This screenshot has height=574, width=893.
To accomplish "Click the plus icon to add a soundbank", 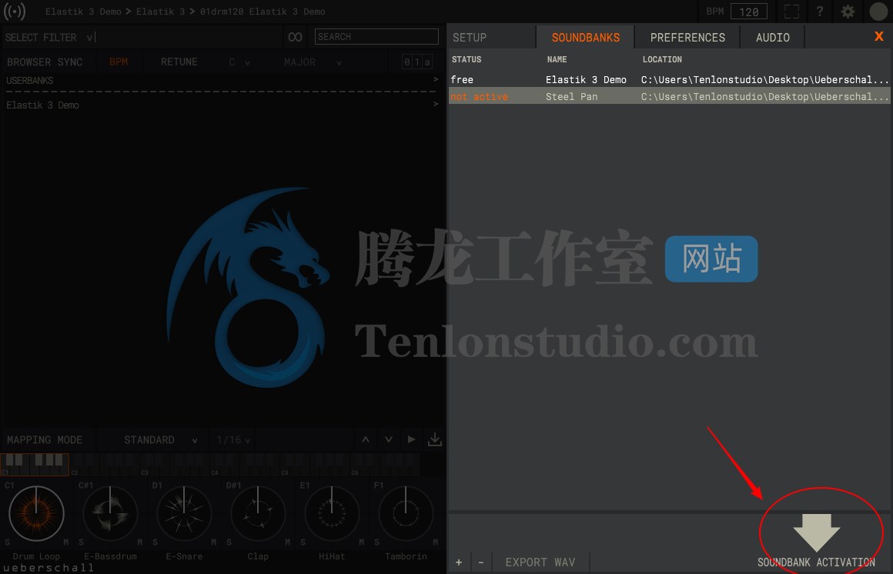I will tap(458, 562).
